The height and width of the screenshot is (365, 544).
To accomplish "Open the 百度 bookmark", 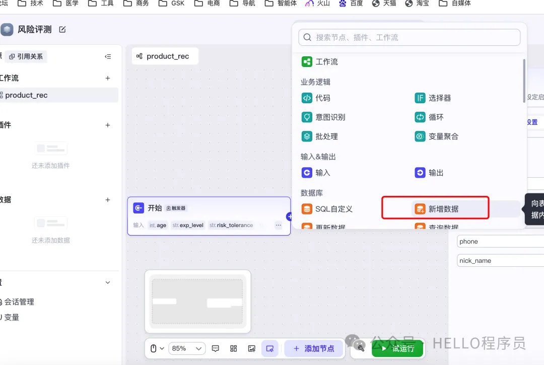I will point(351,4).
